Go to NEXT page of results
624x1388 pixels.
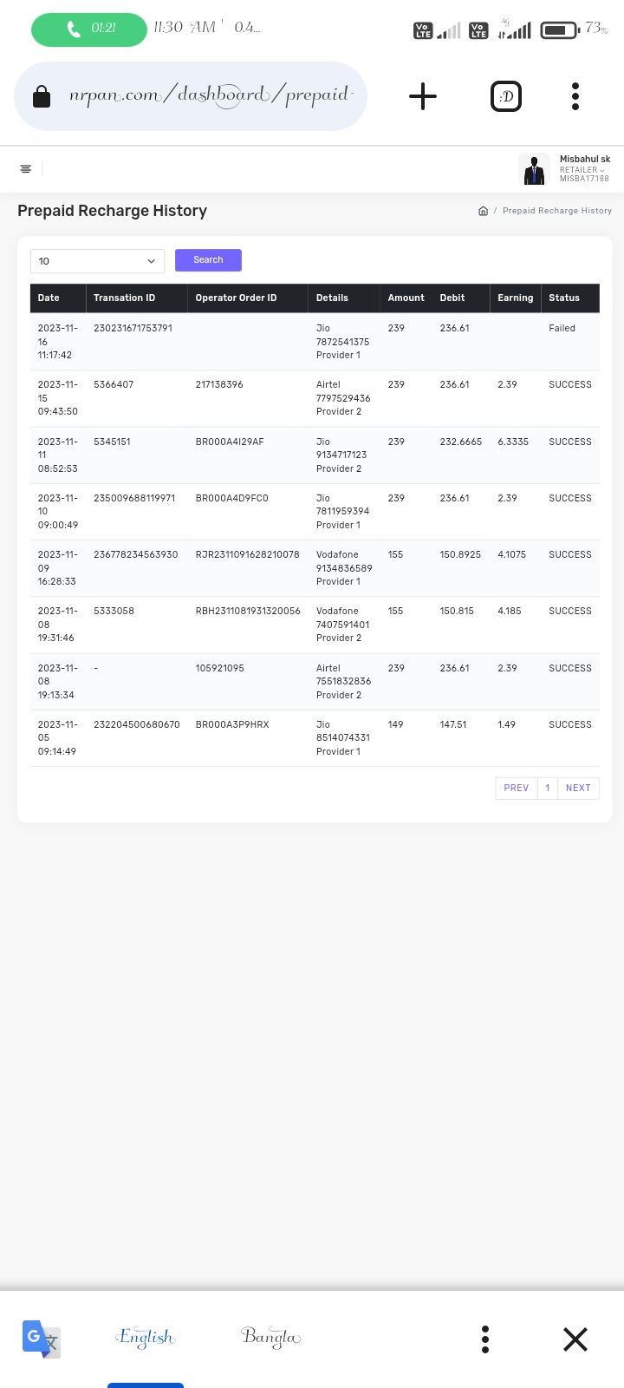tap(578, 788)
